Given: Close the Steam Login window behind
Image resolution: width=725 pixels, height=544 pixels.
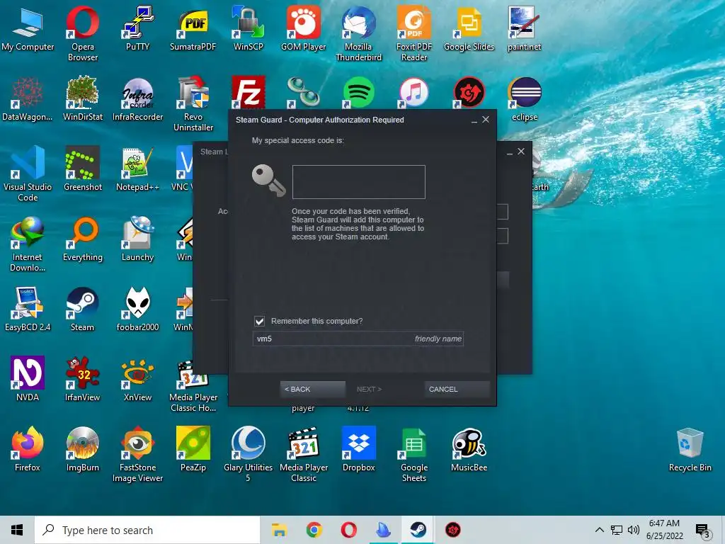Looking at the screenshot, I should [521, 152].
